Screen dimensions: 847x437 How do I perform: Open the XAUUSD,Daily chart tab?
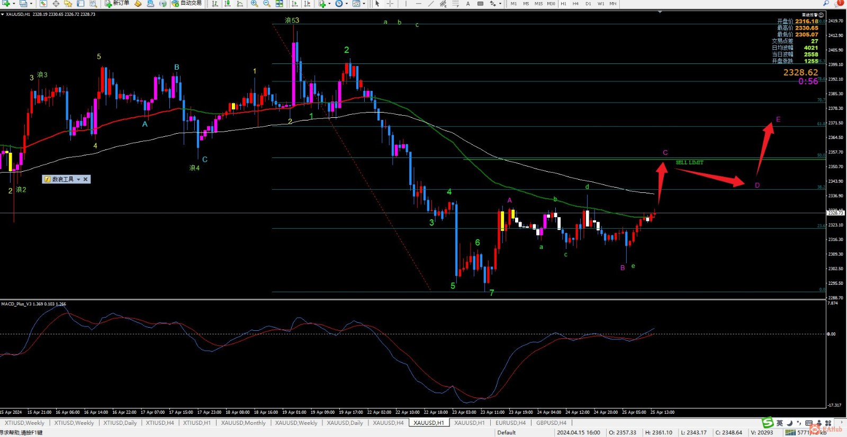(345, 423)
